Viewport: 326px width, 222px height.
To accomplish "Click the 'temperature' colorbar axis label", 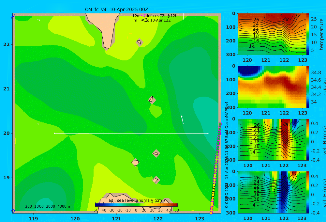I will pos(321,34).
